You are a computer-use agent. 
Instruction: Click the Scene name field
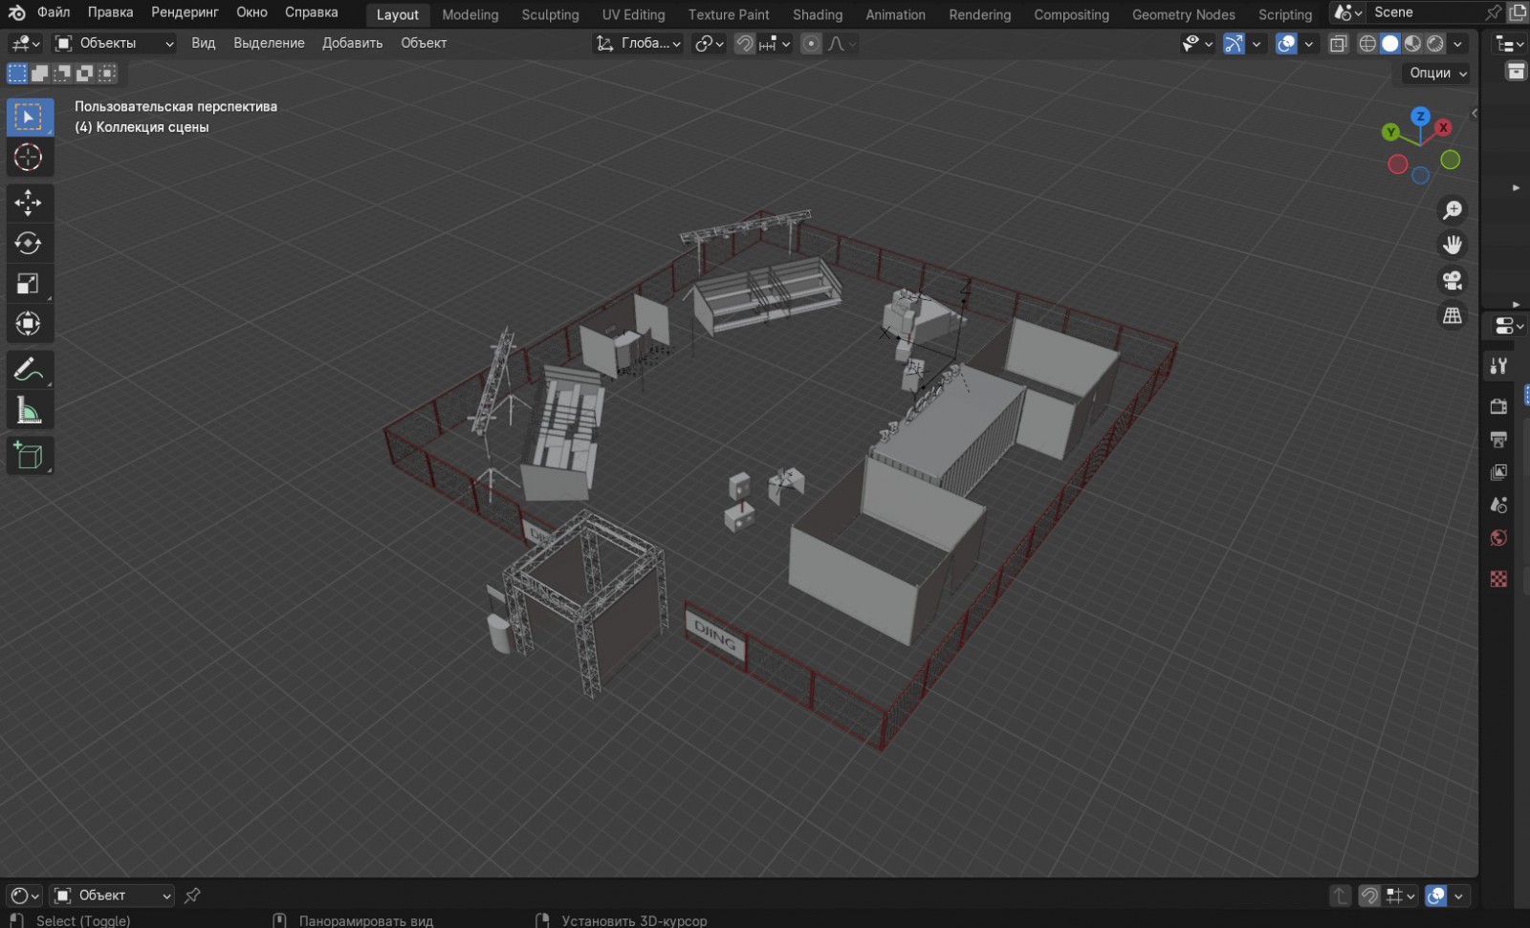tap(1424, 12)
